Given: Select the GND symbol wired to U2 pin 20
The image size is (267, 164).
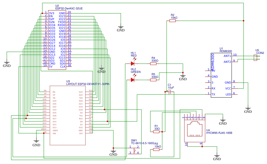Looking at the screenshot, I should [121, 29].
